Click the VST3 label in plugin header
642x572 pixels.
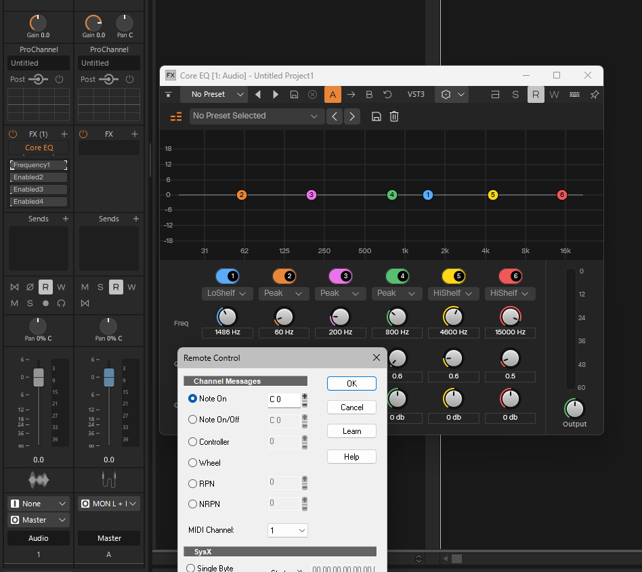(x=416, y=95)
